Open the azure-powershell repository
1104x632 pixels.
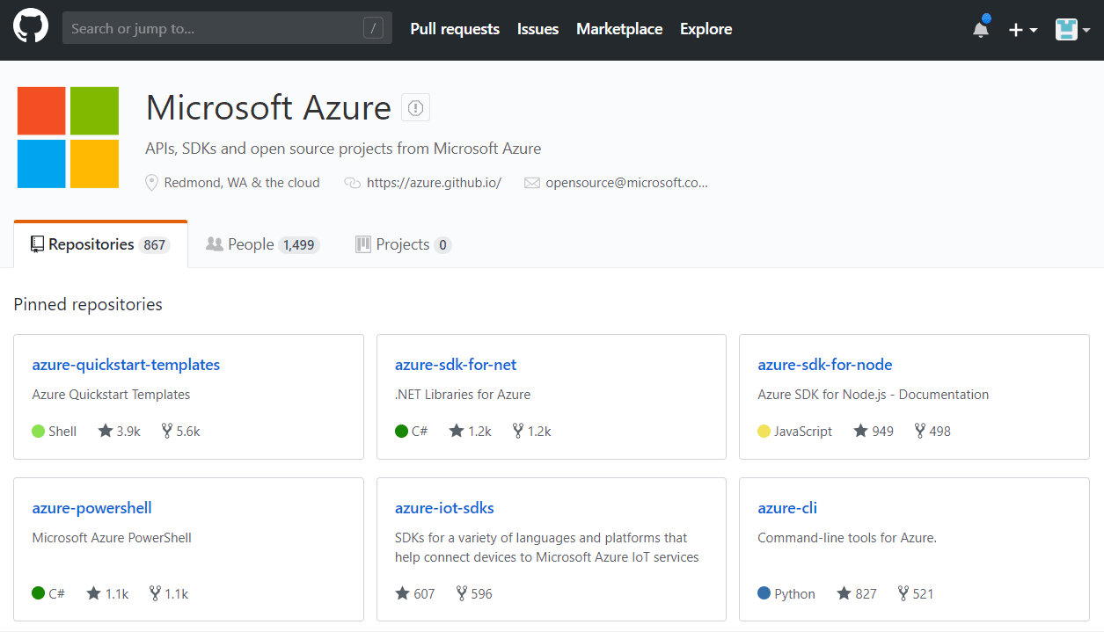[x=91, y=508]
